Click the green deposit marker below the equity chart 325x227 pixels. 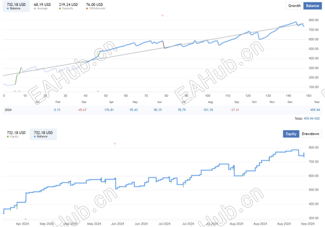coord(25,219)
